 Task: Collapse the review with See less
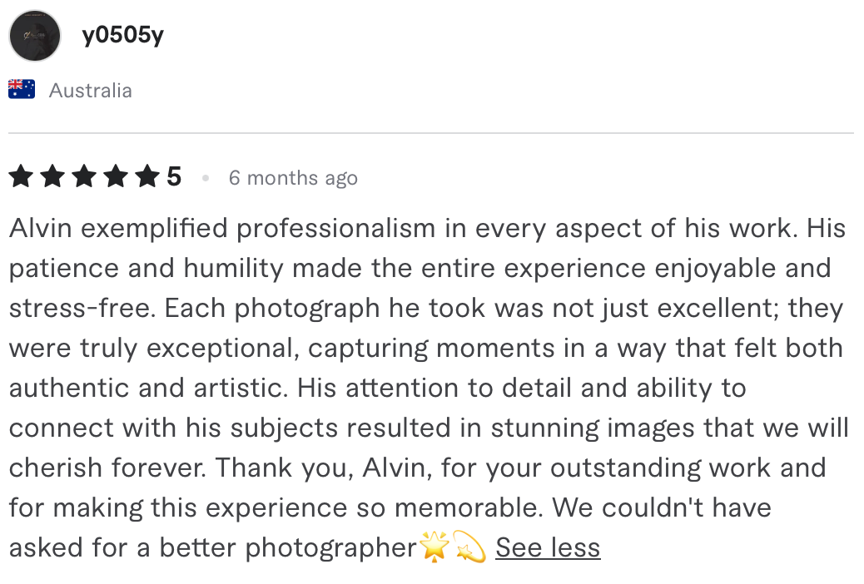[x=548, y=547]
